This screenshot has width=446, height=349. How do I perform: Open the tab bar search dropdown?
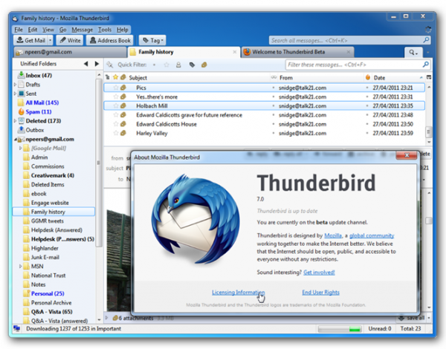pyautogui.click(x=413, y=52)
